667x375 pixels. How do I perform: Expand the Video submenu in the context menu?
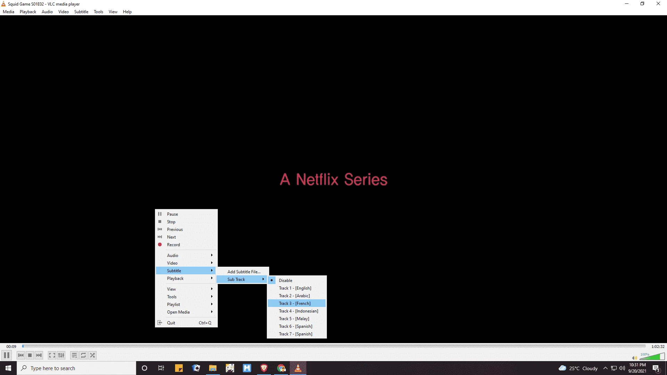[186, 263]
